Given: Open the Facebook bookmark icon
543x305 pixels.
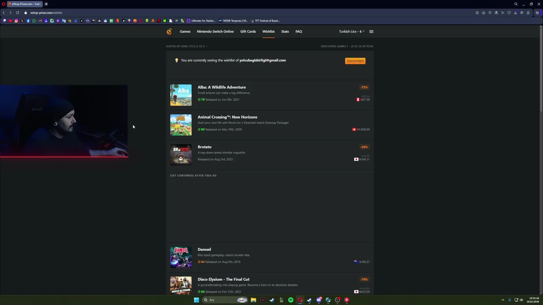Looking at the screenshot, I should pyautogui.click(x=28, y=21).
